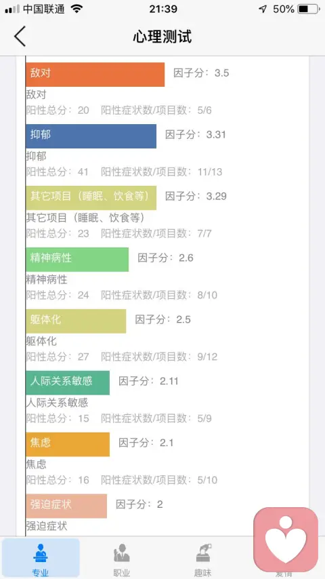Screen dimensions: 325x579
Task: Tap 因子分: 3.5 score label
Action: [x=201, y=73]
